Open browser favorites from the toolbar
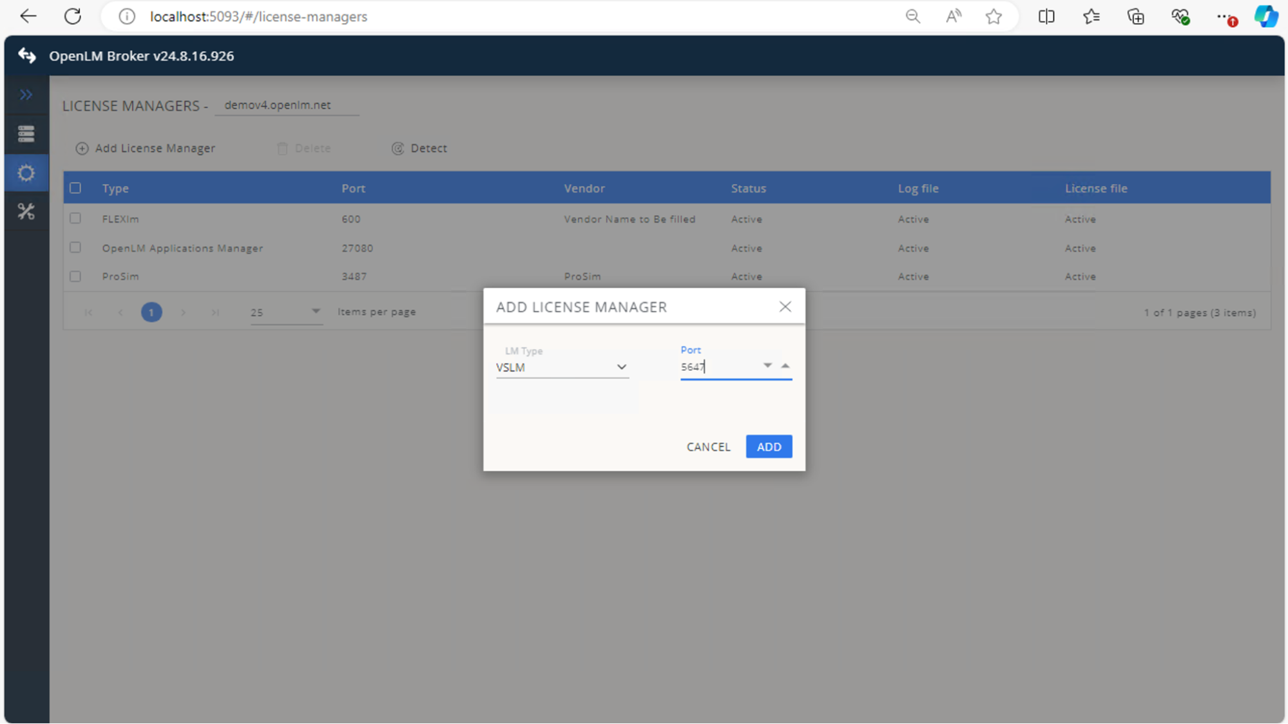The image size is (1288, 724). click(x=1091, y=16)
